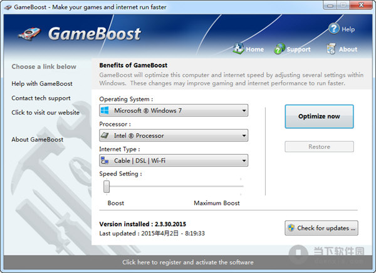
Task: Click the Support globe icon
Action: coord(279,49)
